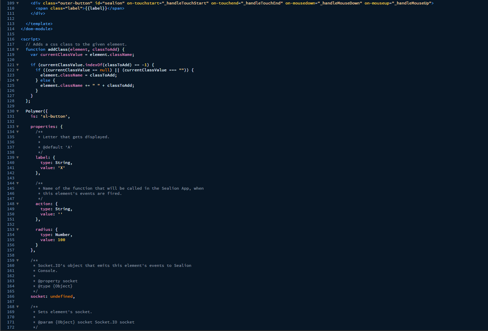Click the socket: undefined line

point(53,296)
